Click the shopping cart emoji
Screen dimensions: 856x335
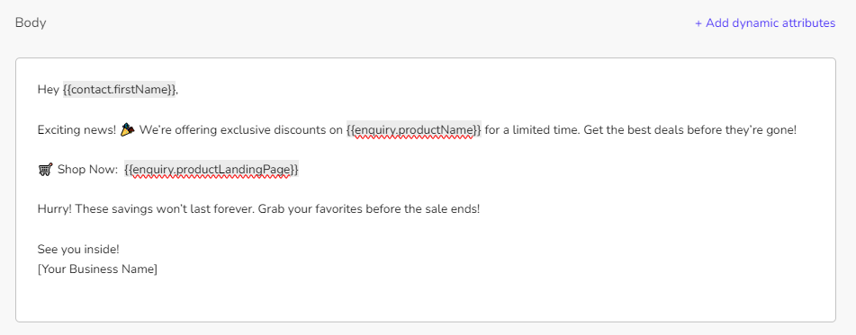45,170
